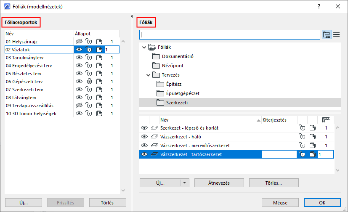Image resolution: width=348 pixels, height=212 pixels.
Task: Select the Dokumentáció folder
Action: tap(178, 56)
